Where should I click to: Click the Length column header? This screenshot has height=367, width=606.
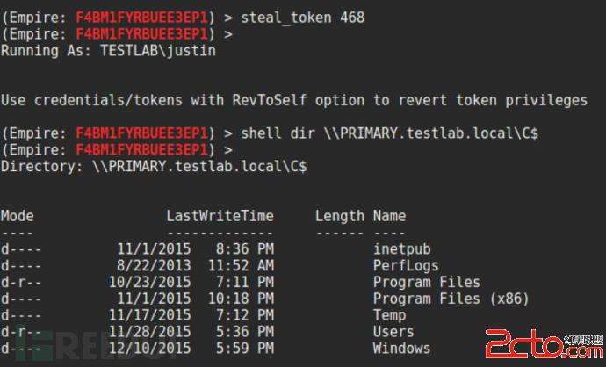pos(339,216)
